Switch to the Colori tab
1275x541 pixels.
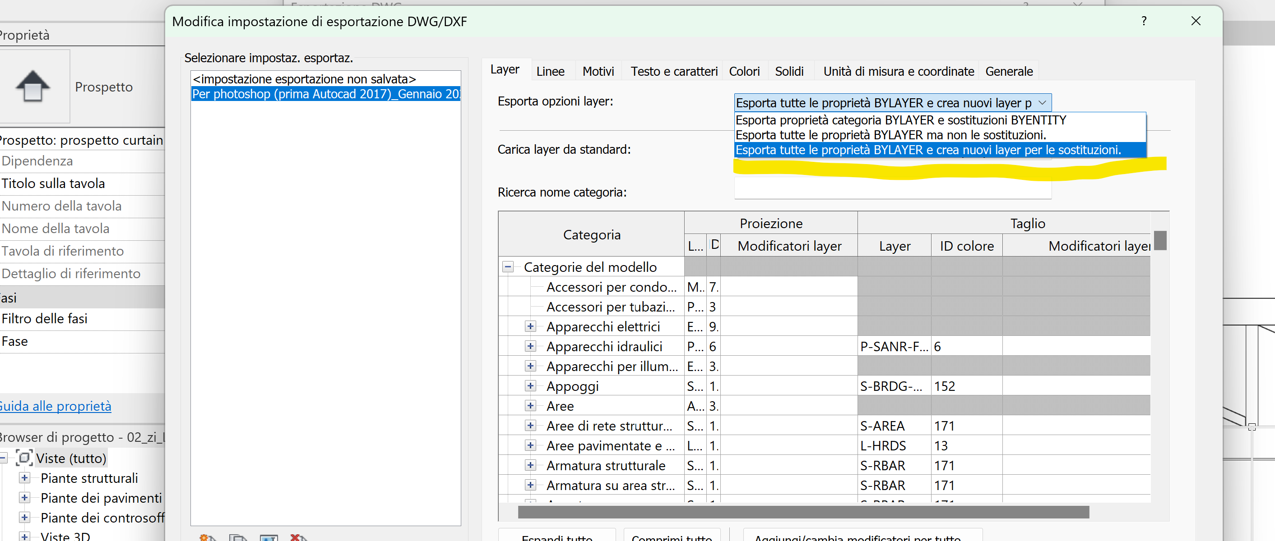pyautogui.click(x=744, y=71)
